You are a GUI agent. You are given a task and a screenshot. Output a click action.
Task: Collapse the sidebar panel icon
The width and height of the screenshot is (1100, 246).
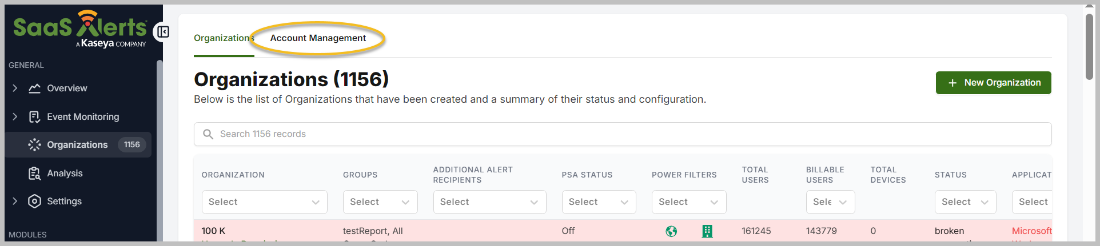163,32
